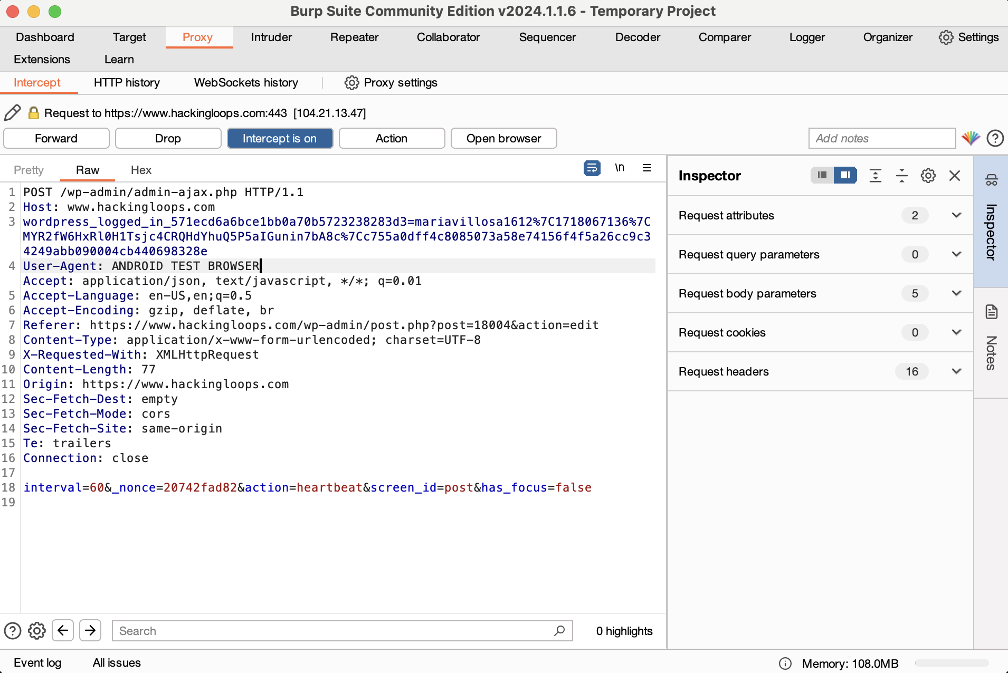The width and height of the screenshot is (1008, 673).
Task: Open Inspector settings gear icon
Action: pyautogui.click(x=928, y=176)
